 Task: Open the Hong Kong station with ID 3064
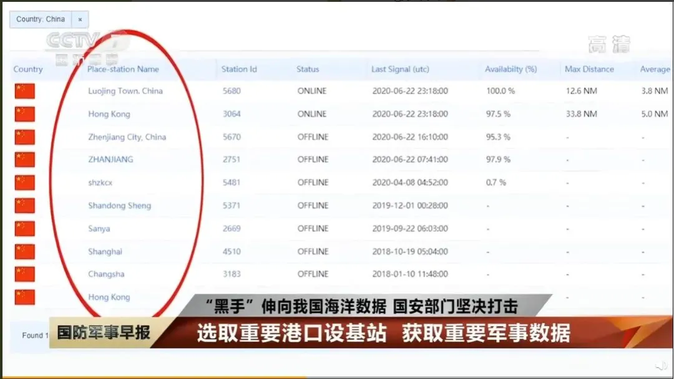tap(109, 114)
